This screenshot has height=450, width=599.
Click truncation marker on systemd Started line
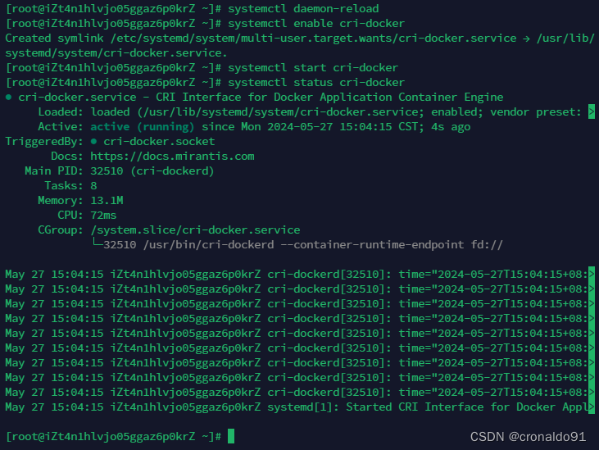click(x=592, y=407)
